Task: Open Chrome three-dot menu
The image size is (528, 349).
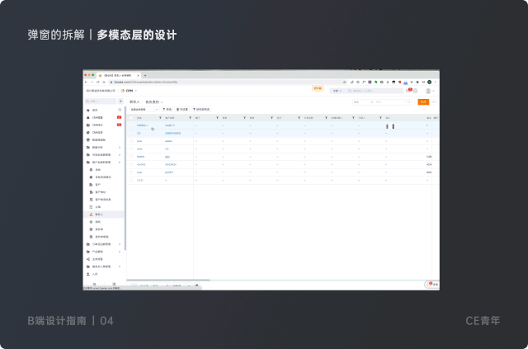Action: click(x=435, y=82)
